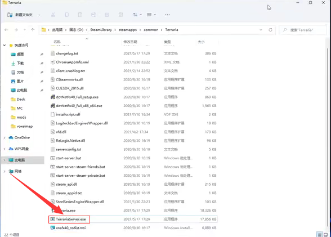
Task: Switch to details view in status bar
Action: [320, 235]
